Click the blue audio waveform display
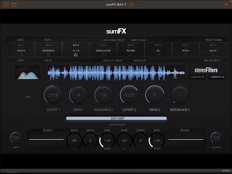Screen dimensions: 232x174 pyautogui.click(x=116, y=73)
